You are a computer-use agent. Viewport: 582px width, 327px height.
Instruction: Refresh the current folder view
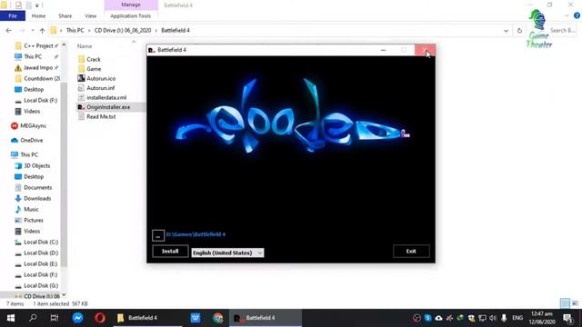pos(519,31)
